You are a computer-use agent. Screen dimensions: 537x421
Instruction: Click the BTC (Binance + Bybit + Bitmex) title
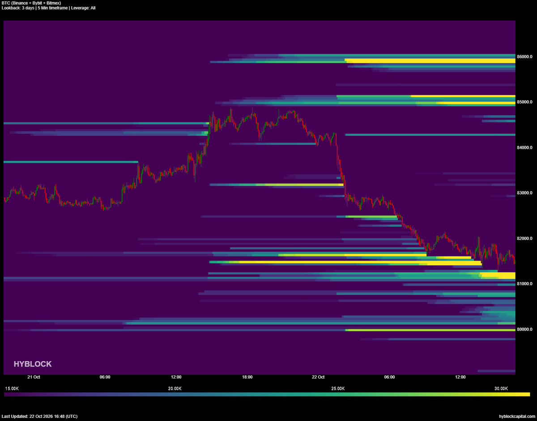coord(31,3)
